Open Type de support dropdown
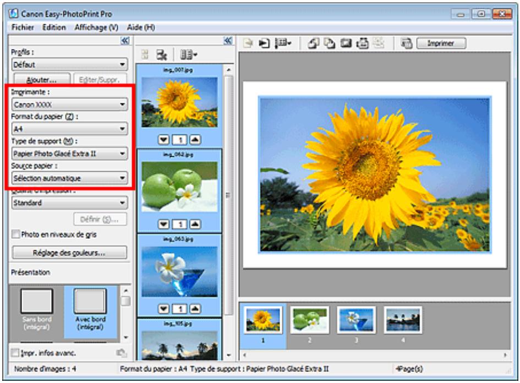The height and width of the screenshot is (383, 520). pos(70,154)
